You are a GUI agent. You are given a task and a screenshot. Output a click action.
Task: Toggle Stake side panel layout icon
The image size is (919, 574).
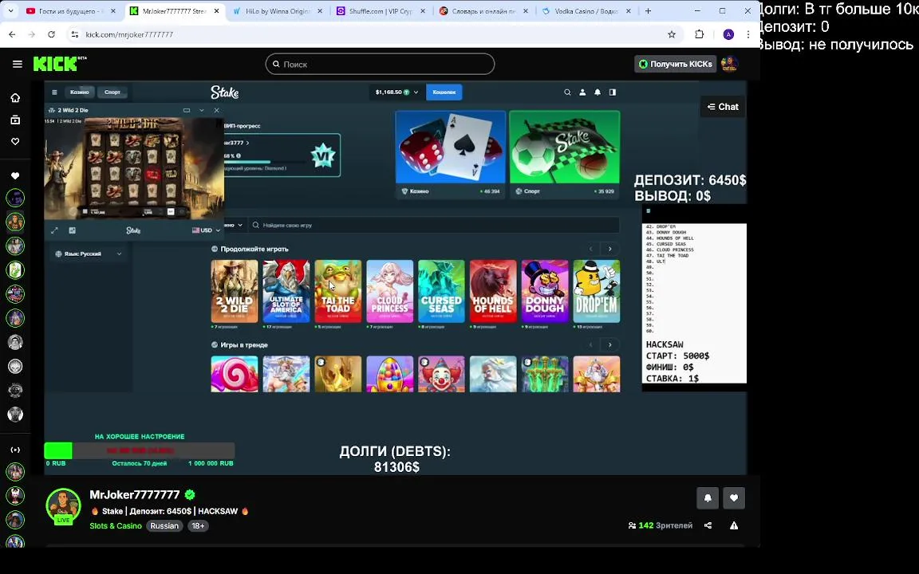613,92
